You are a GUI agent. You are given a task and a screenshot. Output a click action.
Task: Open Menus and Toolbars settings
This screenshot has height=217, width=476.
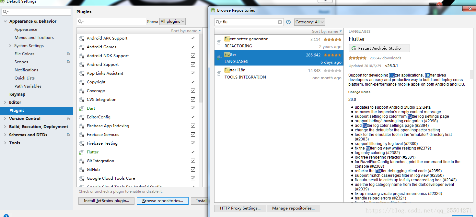pos(34,38)
